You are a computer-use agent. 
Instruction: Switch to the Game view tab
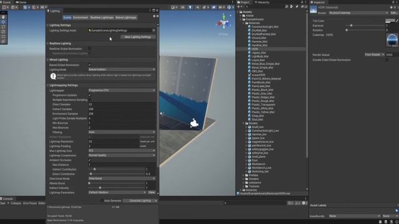(21, 2)
